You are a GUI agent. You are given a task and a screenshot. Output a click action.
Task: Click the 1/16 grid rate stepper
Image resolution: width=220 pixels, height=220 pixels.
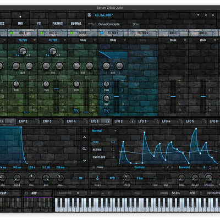(x=201, y=193)
